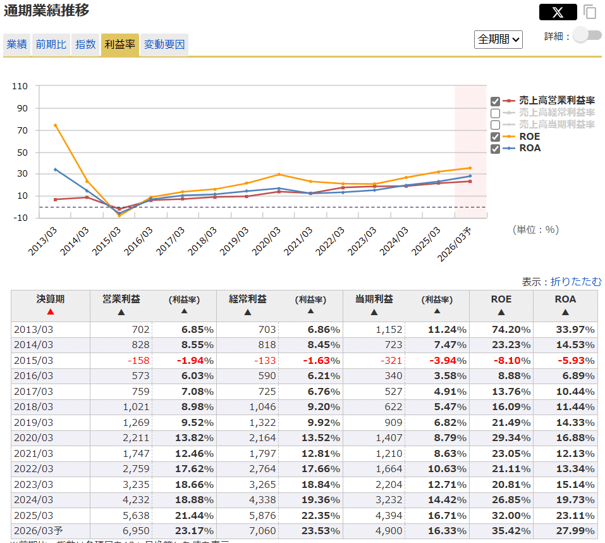Click net profit value 4,394

389,516
